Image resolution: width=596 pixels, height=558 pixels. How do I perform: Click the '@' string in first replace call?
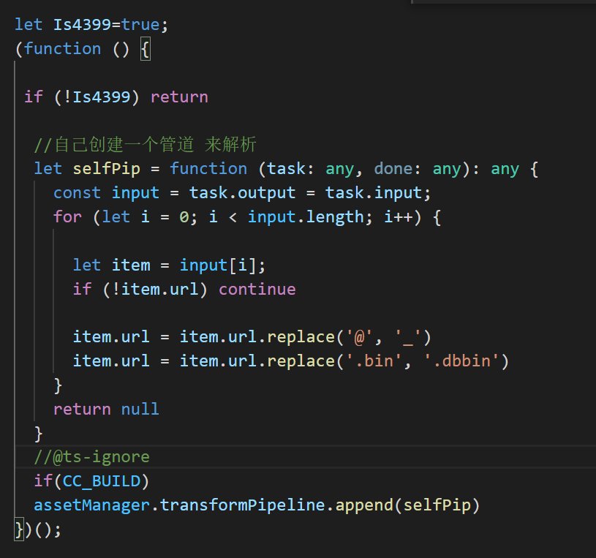click(360, 337)
